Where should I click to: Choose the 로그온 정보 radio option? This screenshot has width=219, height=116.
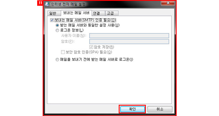tap(57, 30)
